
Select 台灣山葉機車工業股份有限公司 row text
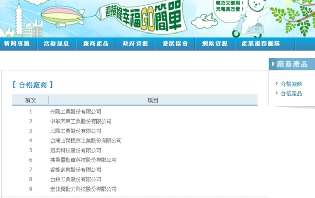[x=86, y=141]
